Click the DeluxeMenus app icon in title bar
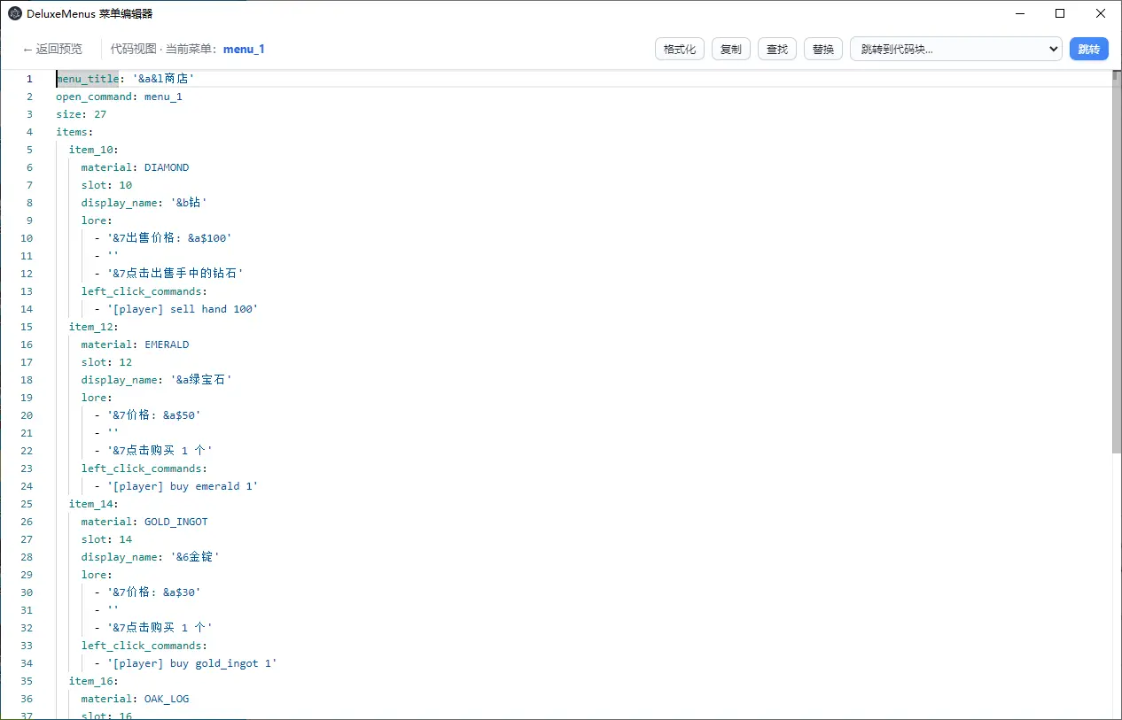 click(15, 13)
